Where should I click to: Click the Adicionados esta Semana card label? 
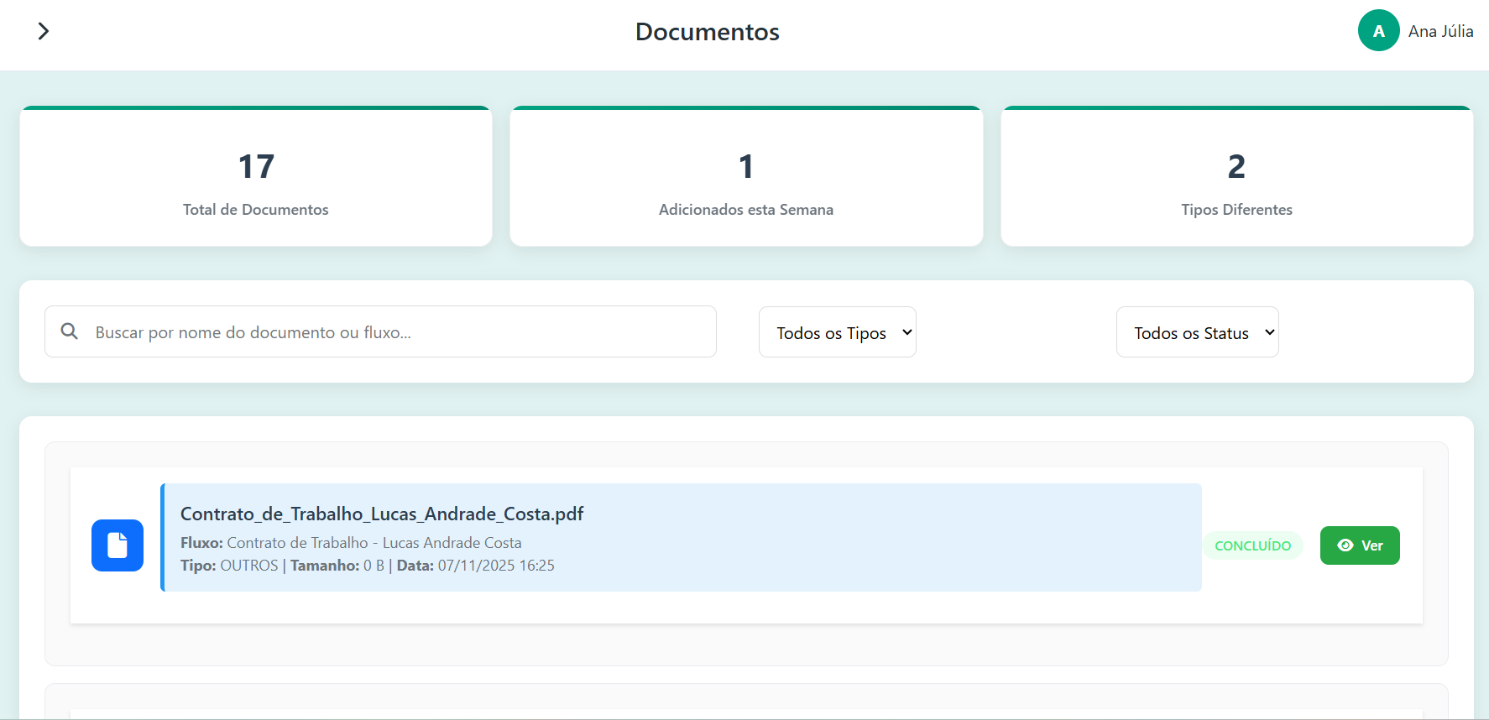[746, 210]
